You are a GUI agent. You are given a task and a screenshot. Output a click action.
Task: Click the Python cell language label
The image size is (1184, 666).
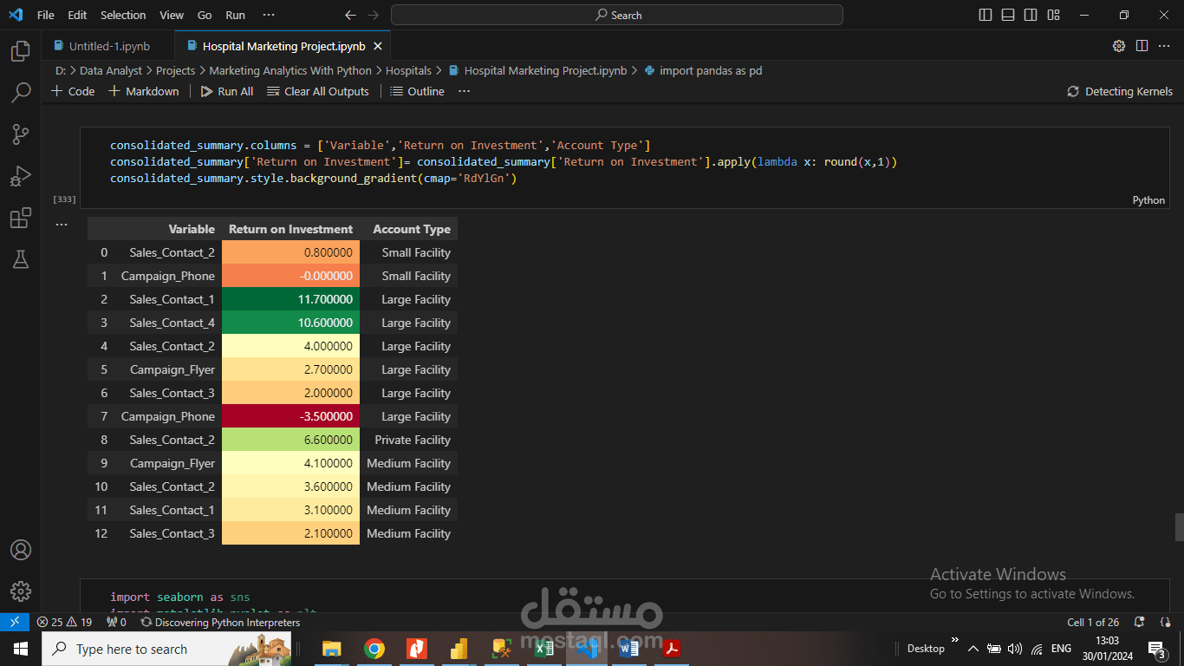[x=1148, y=199]
